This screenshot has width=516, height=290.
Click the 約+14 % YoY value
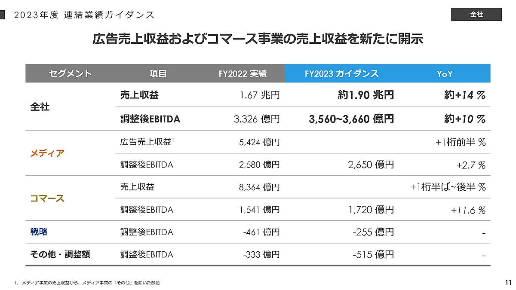[x=464, y=95]
